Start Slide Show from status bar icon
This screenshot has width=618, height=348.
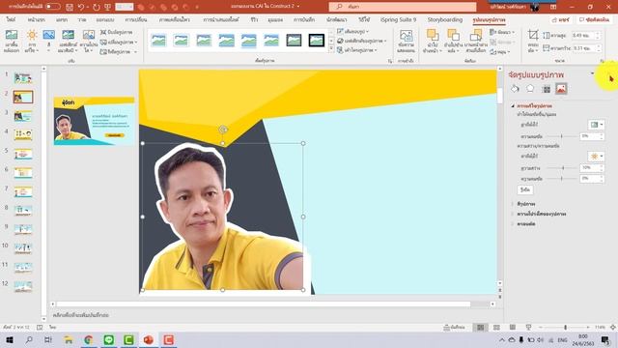pyautogui.click(x=528, y=327)
